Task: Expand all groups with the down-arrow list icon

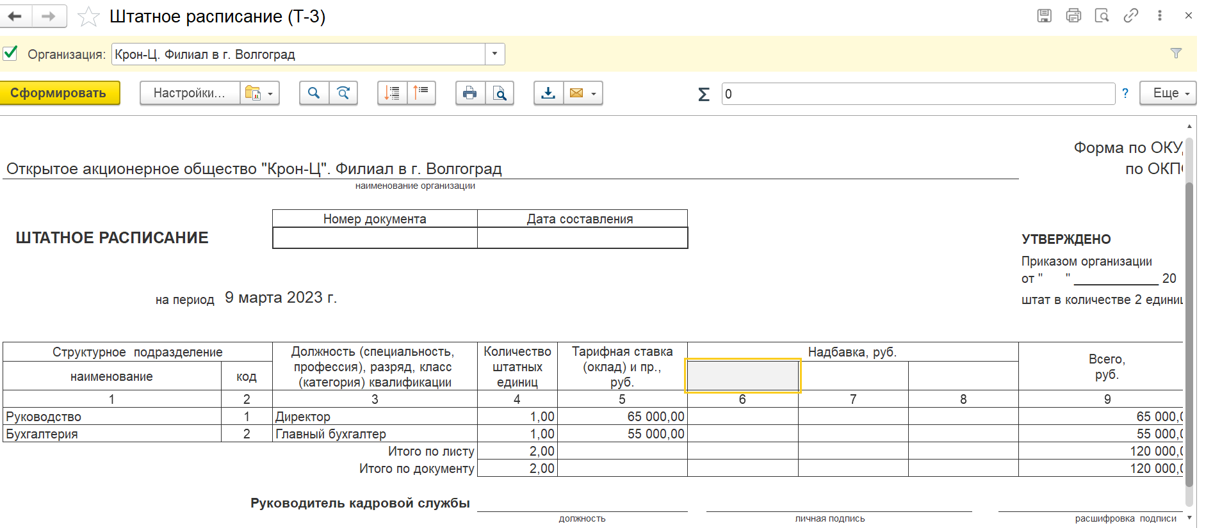Action: [392, 93]
